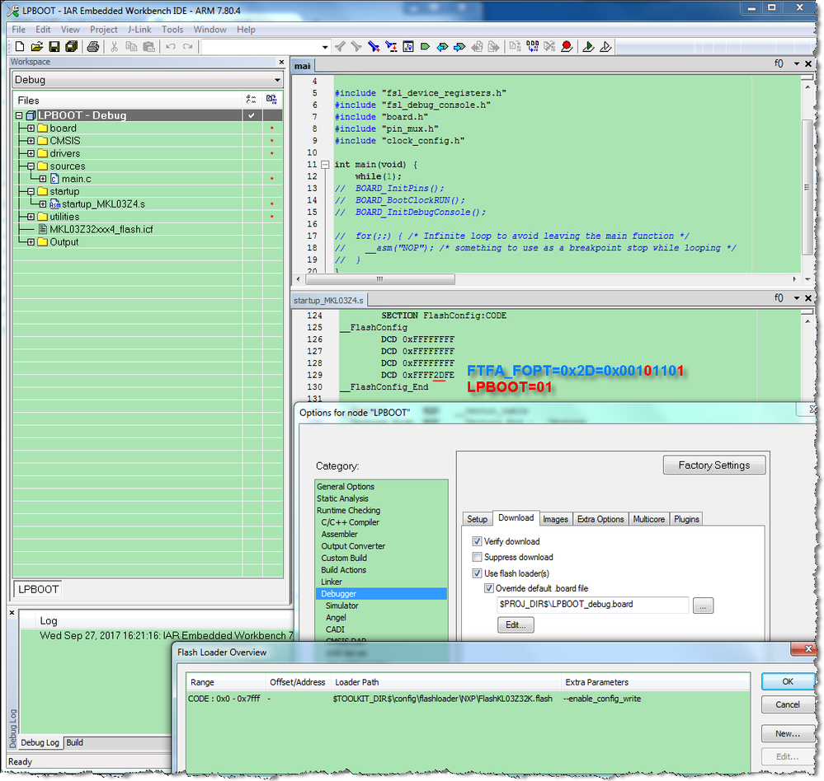
Task: Expand the board folder in the tree
Action: click(x=31, y=128)
